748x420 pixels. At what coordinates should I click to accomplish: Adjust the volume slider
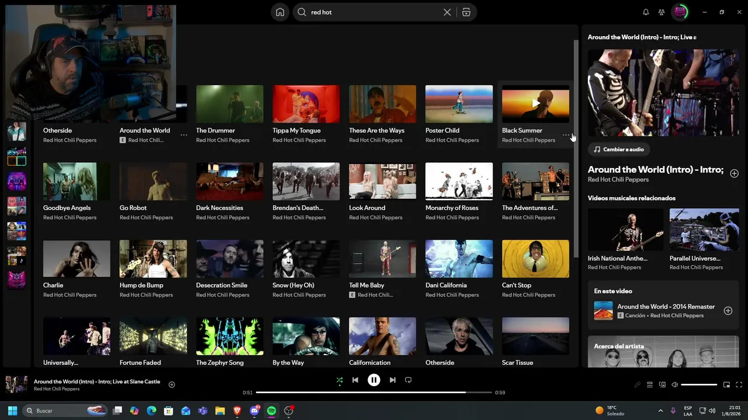[699, 385]
